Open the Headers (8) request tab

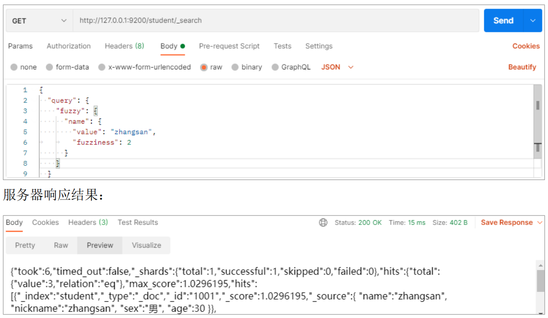click(124, 46)
